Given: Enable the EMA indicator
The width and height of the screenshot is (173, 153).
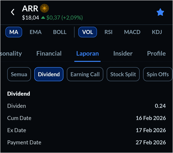Looking at the screenshot, I should tap(35, 32).
